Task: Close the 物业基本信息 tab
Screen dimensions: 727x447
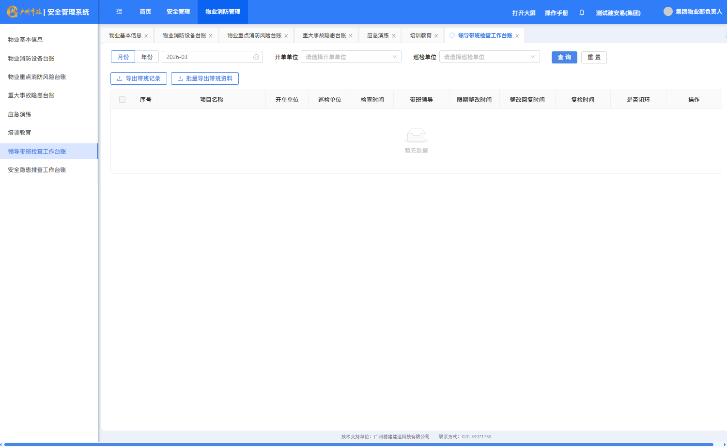Action: click(146, 36)
